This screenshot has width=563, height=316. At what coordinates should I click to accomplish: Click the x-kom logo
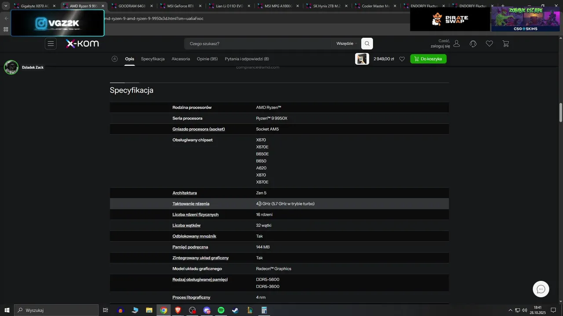click(x=82, y=43)
